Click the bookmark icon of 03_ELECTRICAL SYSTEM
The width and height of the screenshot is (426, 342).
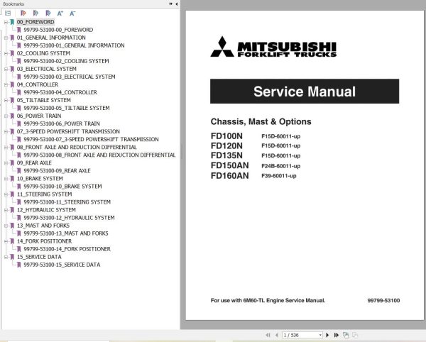(12, 69)
